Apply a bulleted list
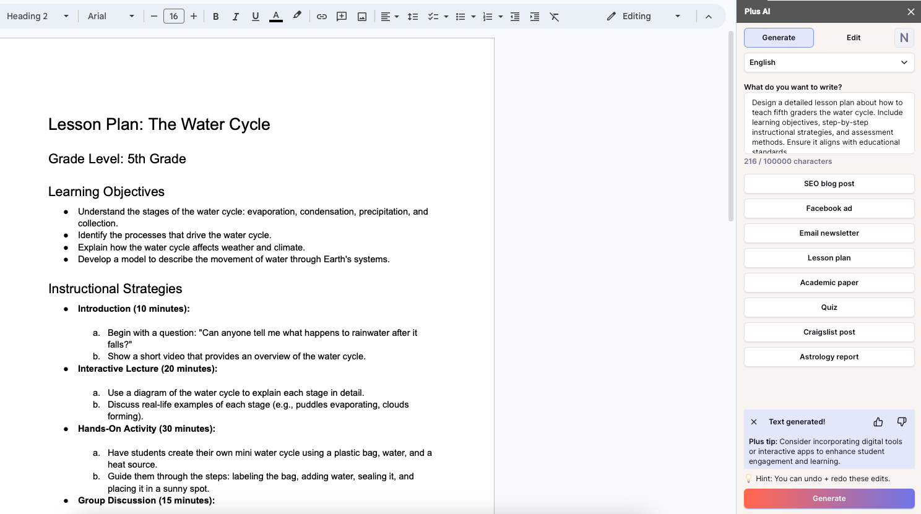Screen dimensions: 921x514 tap(460, 17)
